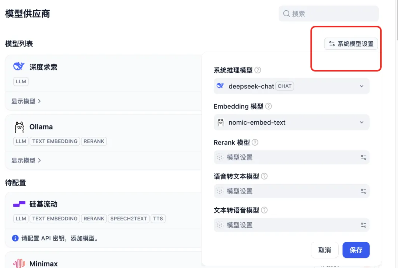Click the 深度求索 provider name
The height and width of the screenshot is (268, 398).
tap(43, 67)
